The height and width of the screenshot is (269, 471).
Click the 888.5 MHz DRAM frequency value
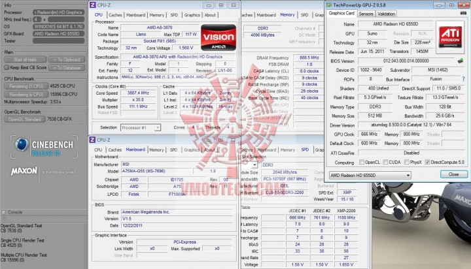pyautogui.click(x=309, y=57)
